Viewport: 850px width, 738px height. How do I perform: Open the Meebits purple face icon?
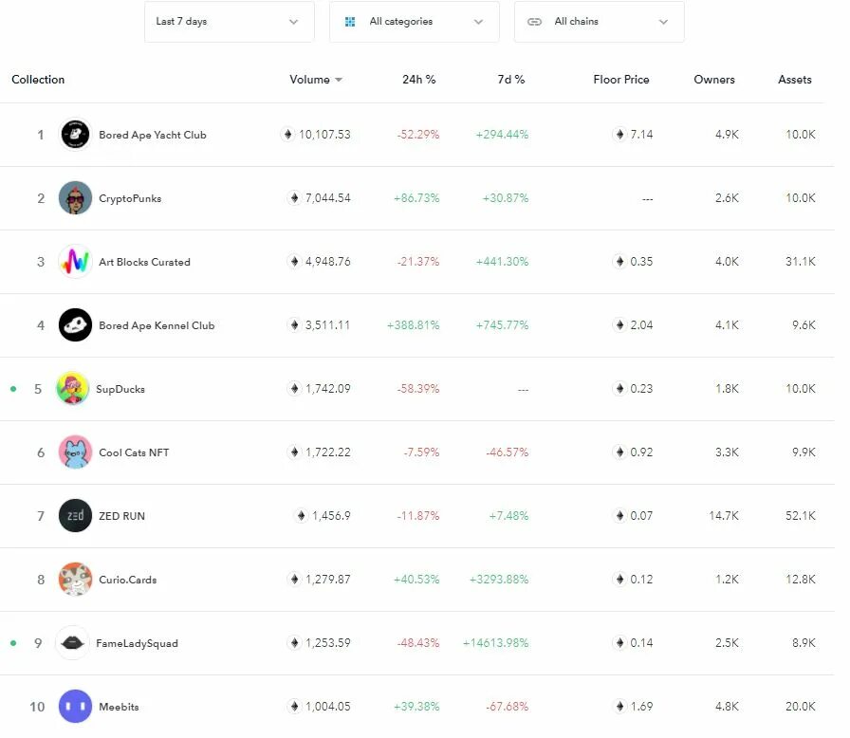[75, 706]
